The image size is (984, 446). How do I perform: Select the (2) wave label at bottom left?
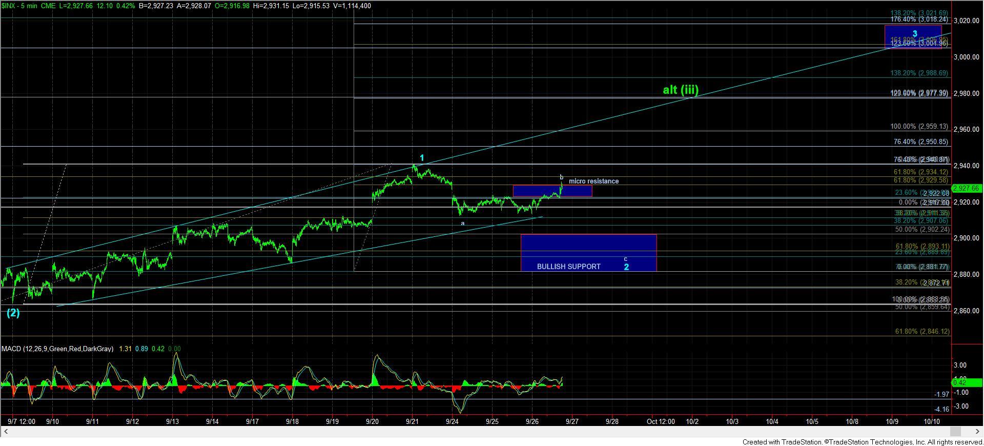pos(13,313)
